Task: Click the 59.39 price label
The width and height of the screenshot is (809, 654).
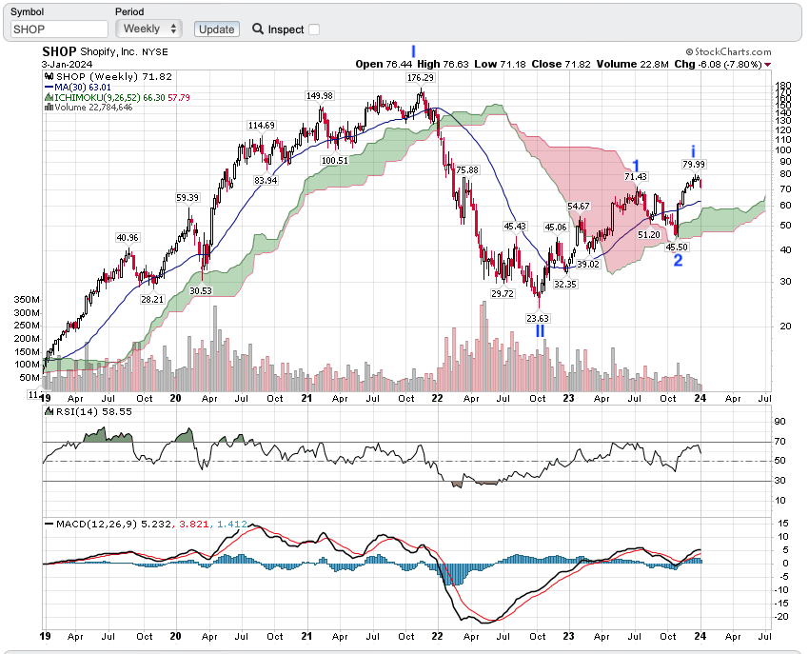Action: tap(187, 198)
